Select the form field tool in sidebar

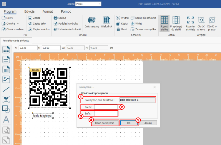click(x=6, y=50)
